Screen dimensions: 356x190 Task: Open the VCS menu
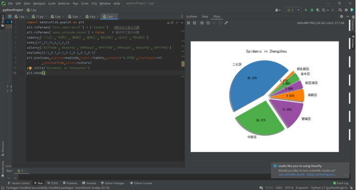[94, 4]
